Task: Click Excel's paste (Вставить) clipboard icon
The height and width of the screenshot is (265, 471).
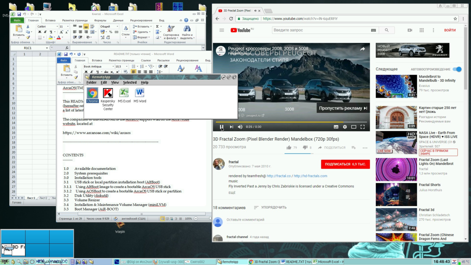Action: (19, 29)
